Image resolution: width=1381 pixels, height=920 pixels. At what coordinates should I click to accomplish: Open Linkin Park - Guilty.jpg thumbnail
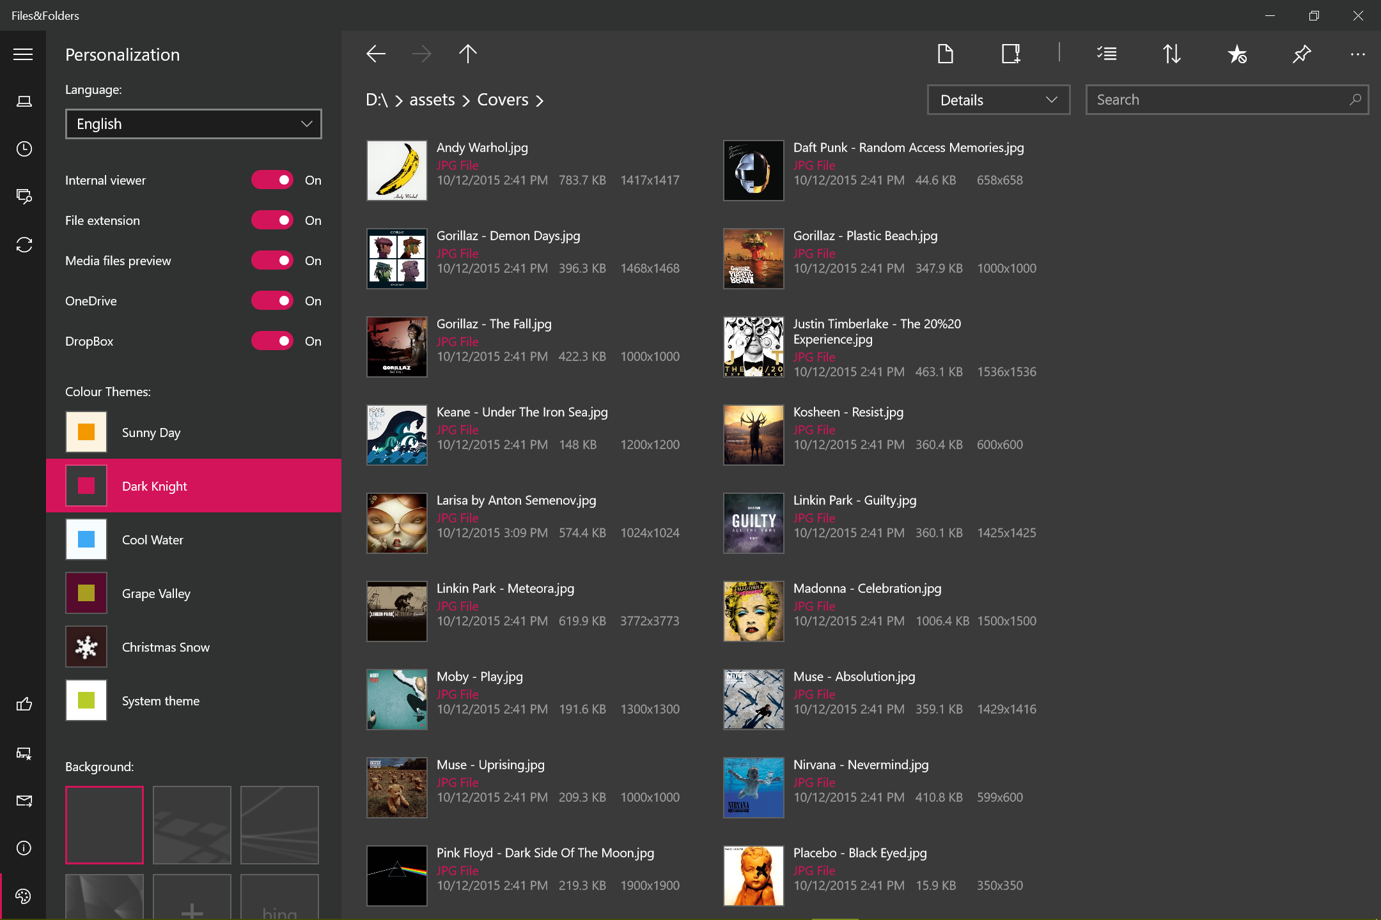754,523
